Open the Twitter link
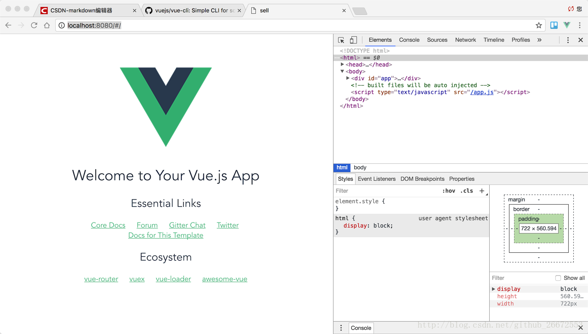588x334 pixels. tap(228, 225)
